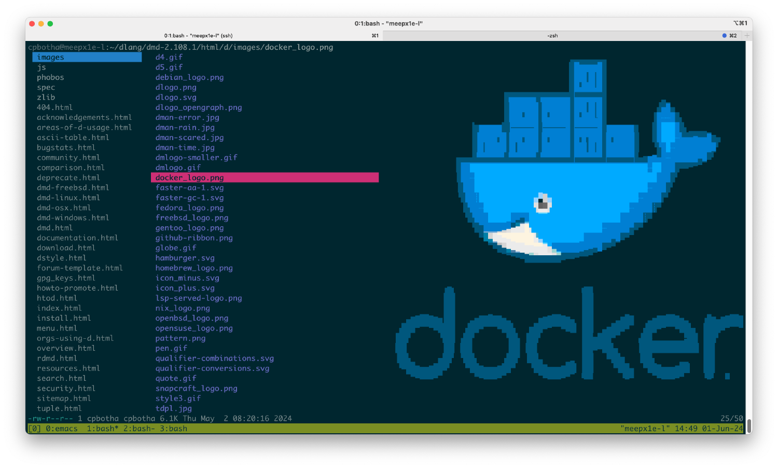
Task: Select tdpl.jpg at the list bottom
Action: click(173, 408)
